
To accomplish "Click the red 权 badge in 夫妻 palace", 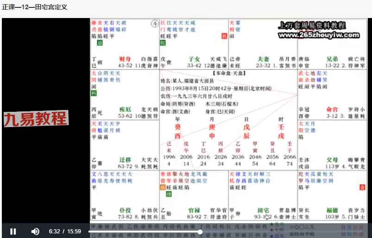I will point(225,36).
